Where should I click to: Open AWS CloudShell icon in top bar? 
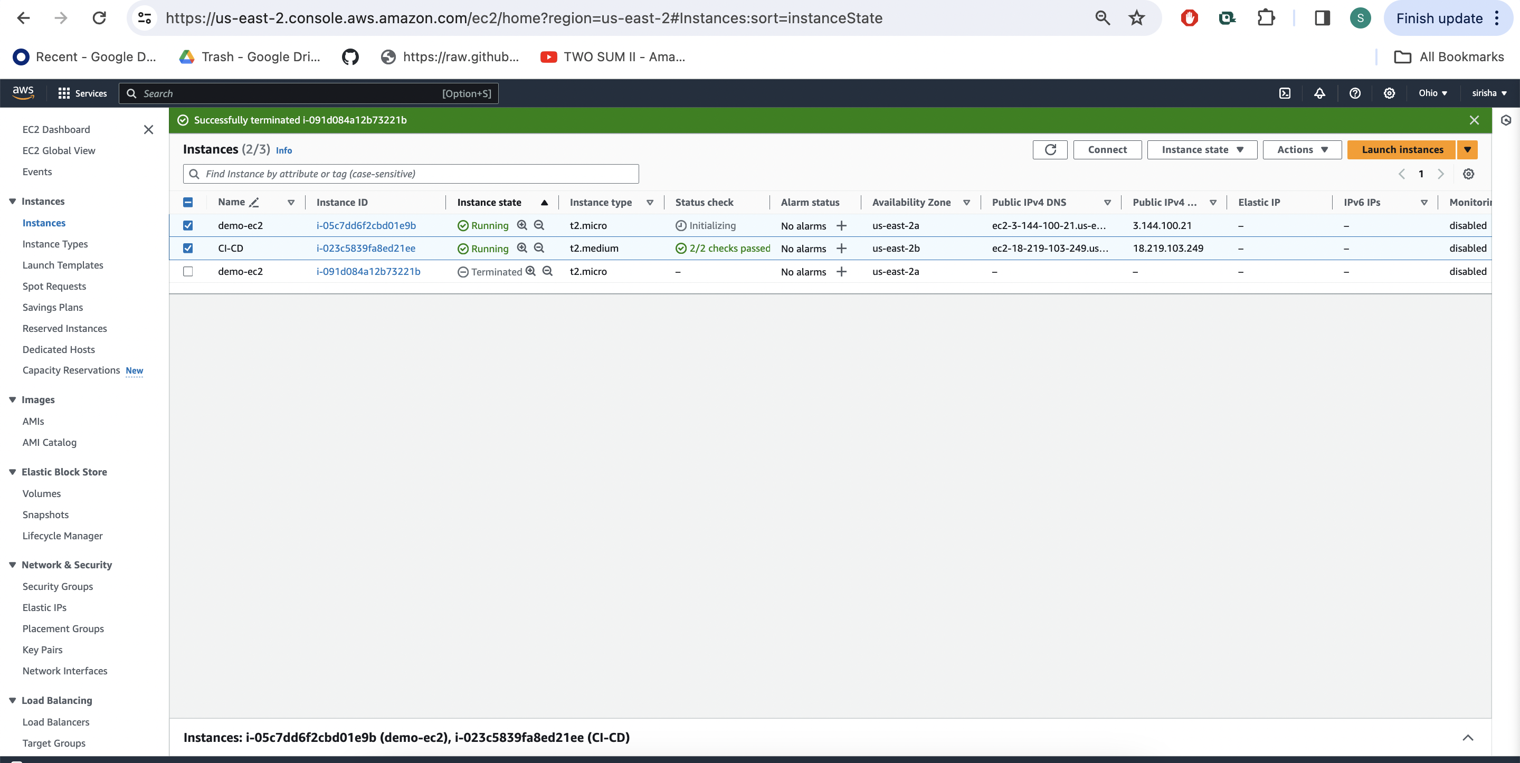click(1285, 93)
